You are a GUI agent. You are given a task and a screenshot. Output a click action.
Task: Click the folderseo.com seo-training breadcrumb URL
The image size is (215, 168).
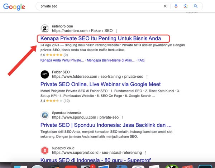(97, 76)
